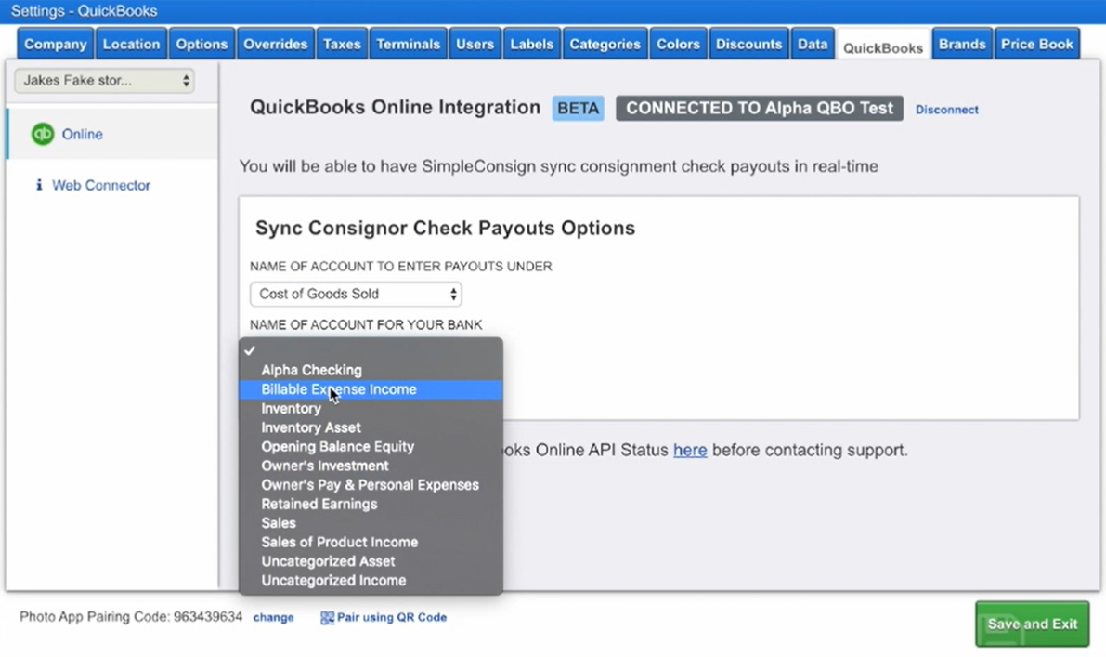Click the Save and Exit button
The width and height of the screenshot is (1106, 657).
click(1032, 624)
